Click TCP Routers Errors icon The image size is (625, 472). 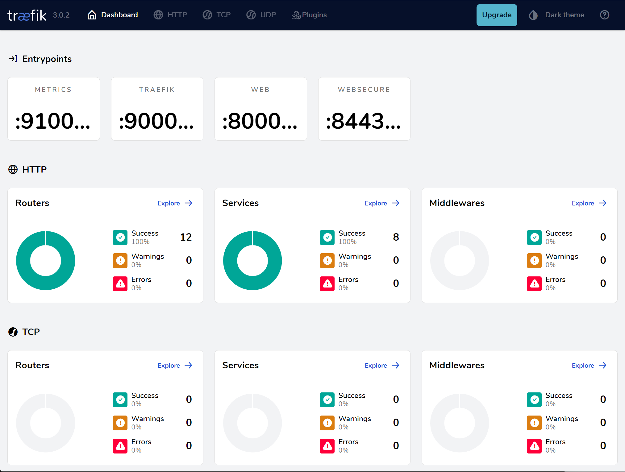point(120,446)
